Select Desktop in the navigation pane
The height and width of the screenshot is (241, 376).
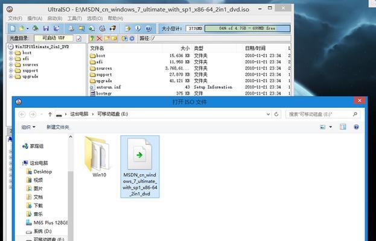point(39,172)
